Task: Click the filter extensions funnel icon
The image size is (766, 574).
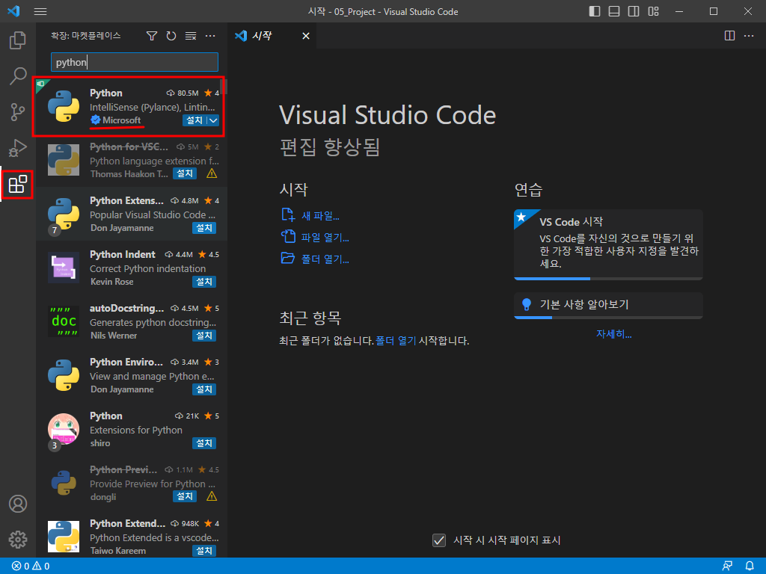Action: (152, 36)
